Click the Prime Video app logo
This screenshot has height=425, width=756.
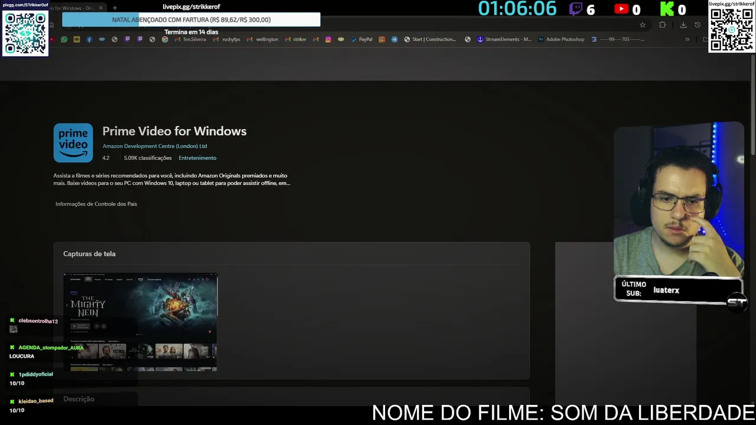click(x=73, y=143)
